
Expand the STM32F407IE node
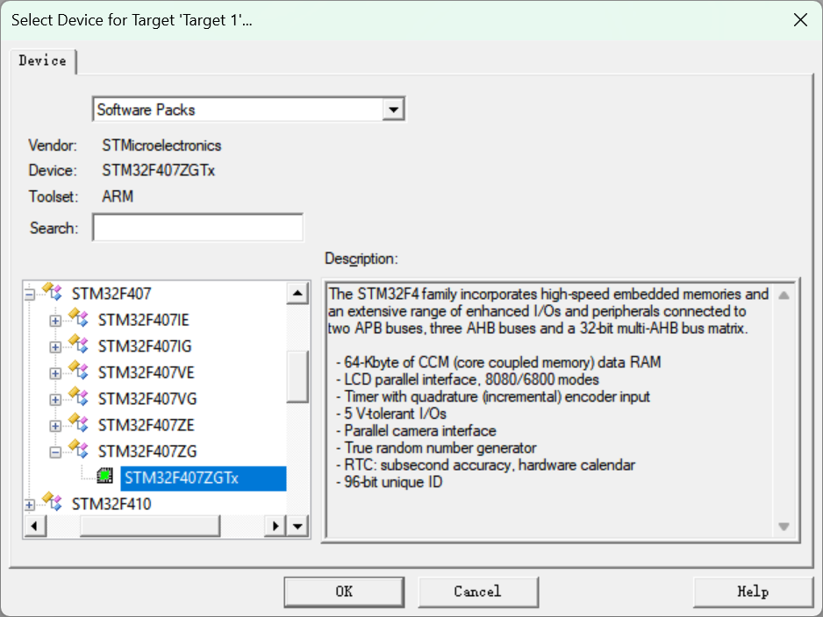(x=55, y=321)
